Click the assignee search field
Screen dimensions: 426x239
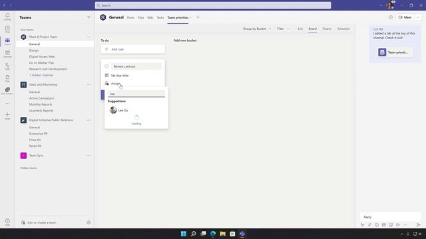click(x=136, y=94)
